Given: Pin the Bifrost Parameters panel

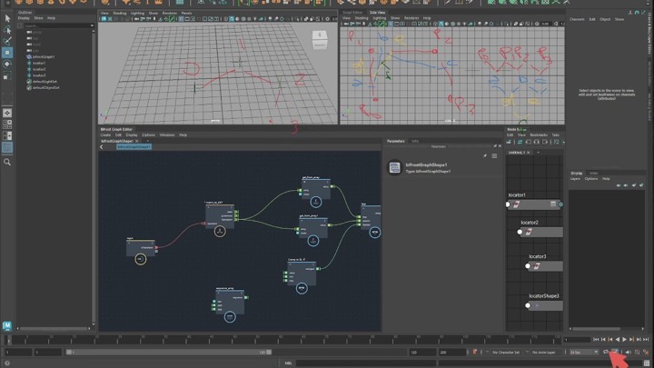Looking at the screenshot, I should [x=485, y=156].
